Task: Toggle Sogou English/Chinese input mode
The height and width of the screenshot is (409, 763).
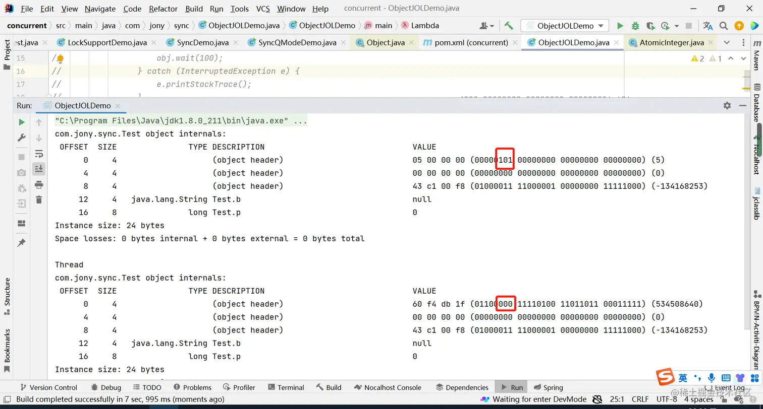Action: 682,378
